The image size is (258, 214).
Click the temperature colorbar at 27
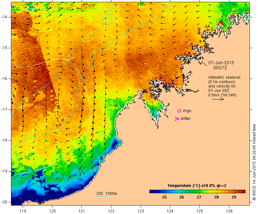click(199, 191)
